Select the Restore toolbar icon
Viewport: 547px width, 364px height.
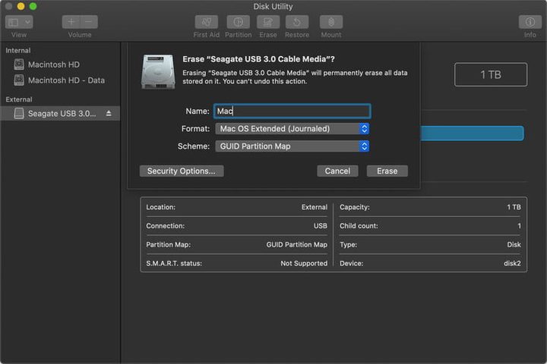pos(297,22)
